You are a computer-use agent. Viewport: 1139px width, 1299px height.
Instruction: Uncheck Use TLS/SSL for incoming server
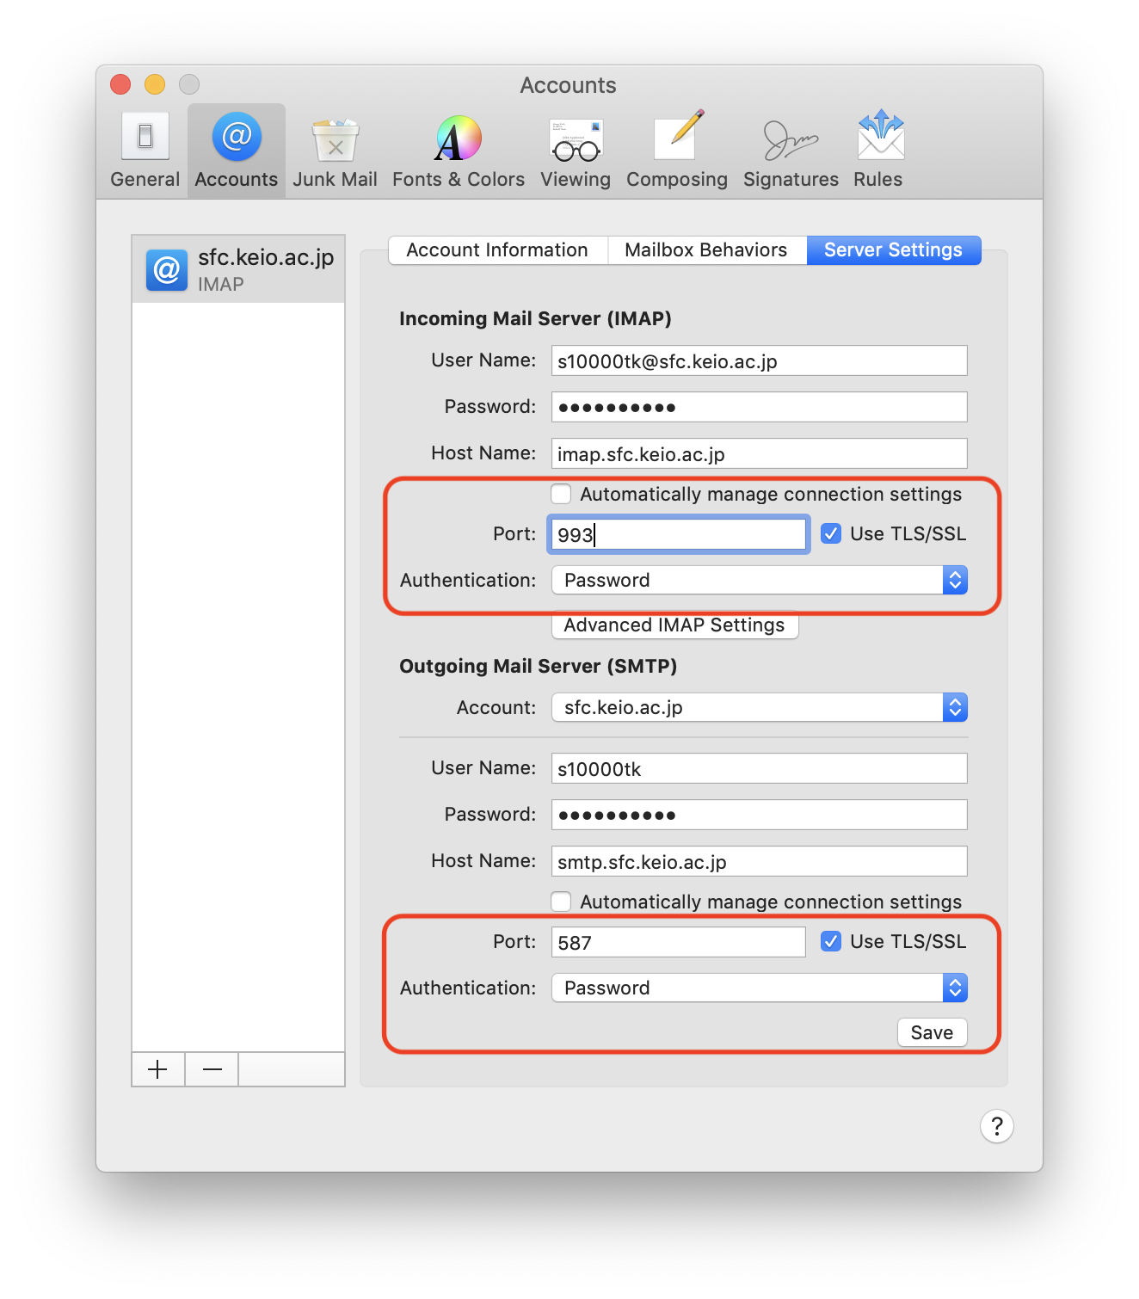831,534
